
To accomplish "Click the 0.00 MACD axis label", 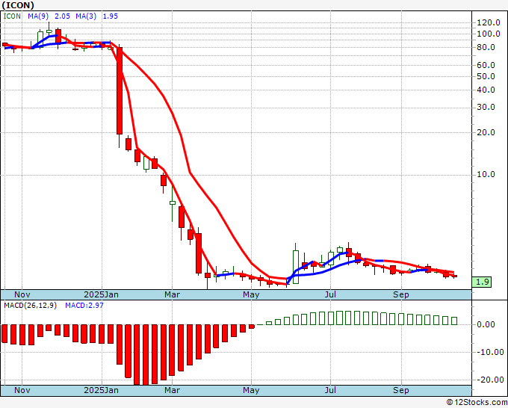I will pos(486,324).
